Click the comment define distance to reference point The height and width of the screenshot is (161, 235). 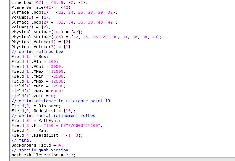tap(61, 101)
